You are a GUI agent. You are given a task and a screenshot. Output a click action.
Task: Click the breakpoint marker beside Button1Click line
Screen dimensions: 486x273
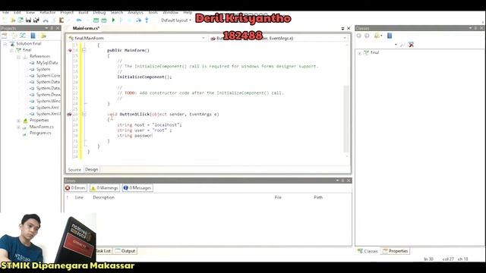[x=69, y=115]
